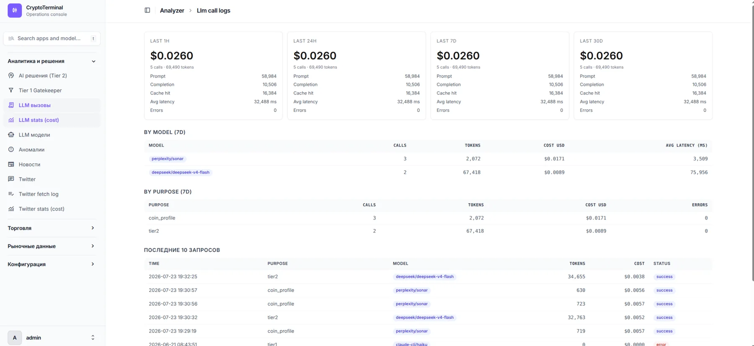Click the CryptoTerminal logo icon

click(x=15, y=10)
